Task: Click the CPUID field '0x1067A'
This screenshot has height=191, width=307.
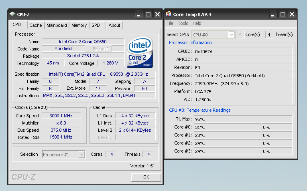Action: (243, 52)
